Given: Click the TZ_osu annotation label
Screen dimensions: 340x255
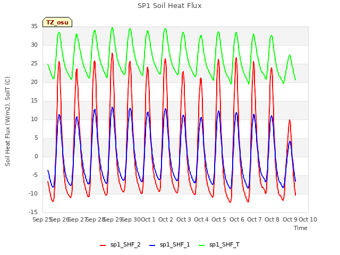Looking at the screenshot, I should (57, 22).
